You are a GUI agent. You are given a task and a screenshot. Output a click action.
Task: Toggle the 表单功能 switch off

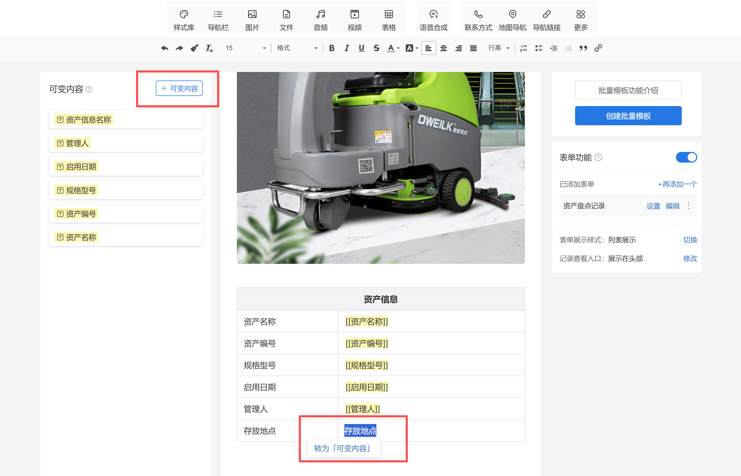(x=686, y=157)
